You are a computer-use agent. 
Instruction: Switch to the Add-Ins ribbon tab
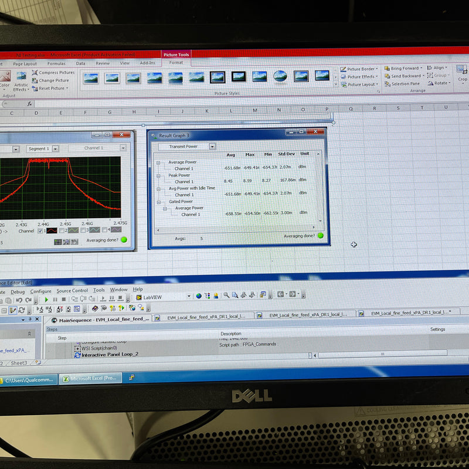pyautogui.click(x=148, y=63)
